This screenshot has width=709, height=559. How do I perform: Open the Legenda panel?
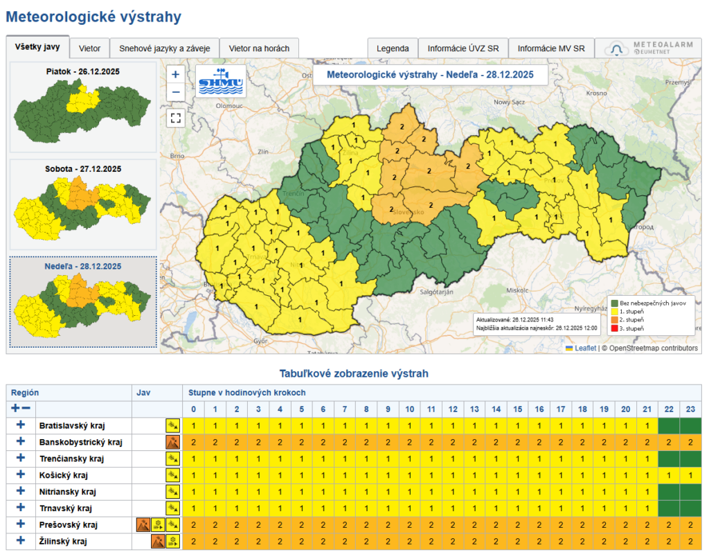point(393,48)
